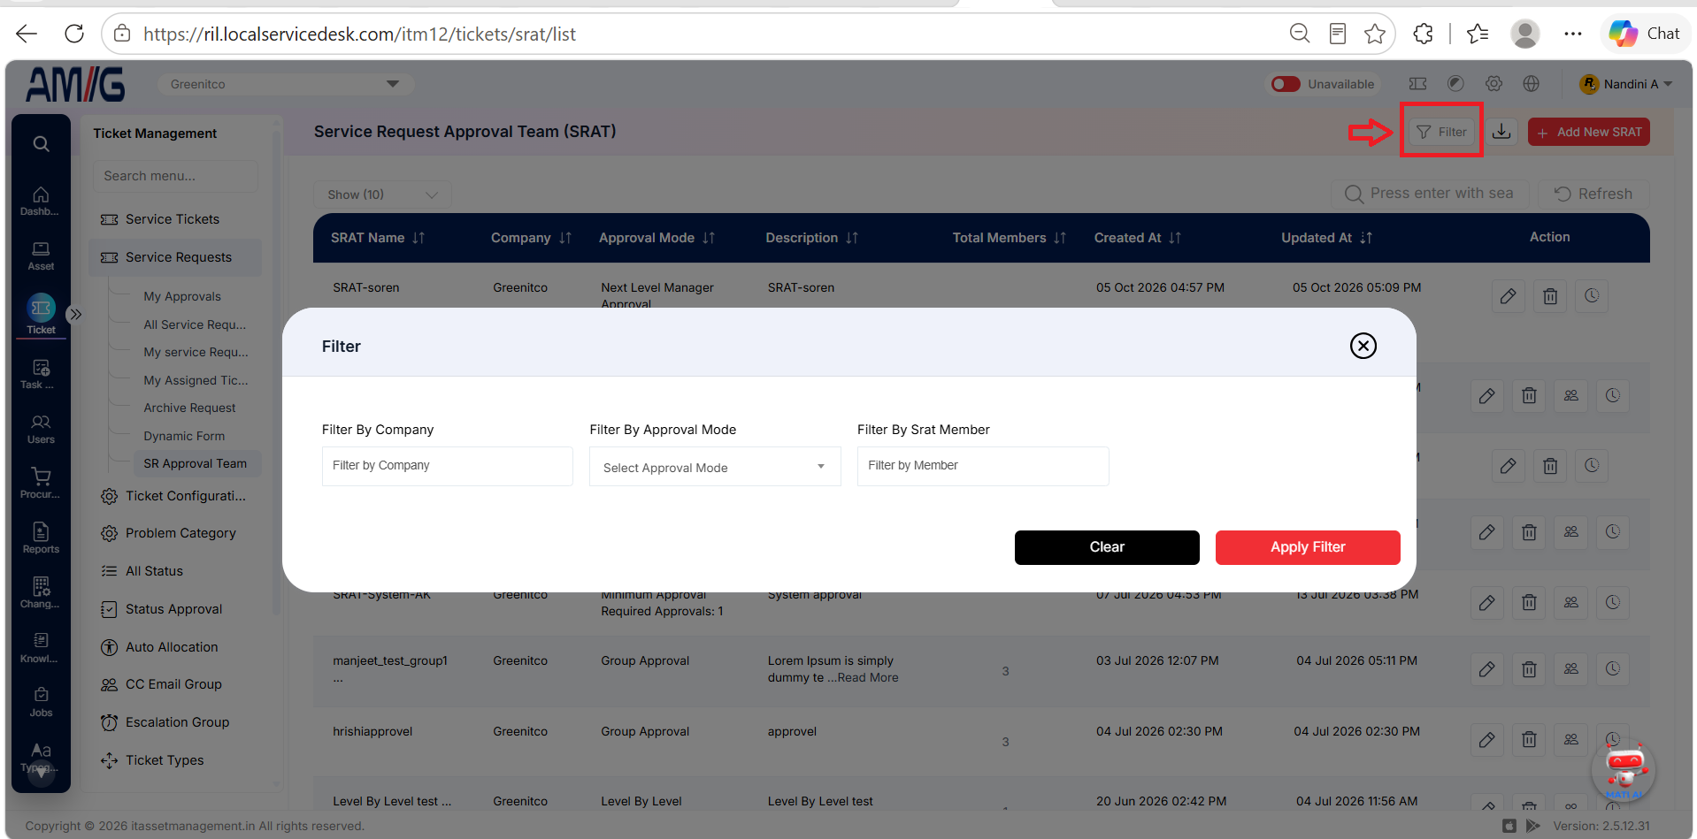Click the Filter by Member input field
Screen dimensions: 1697x839
point(983,466)
